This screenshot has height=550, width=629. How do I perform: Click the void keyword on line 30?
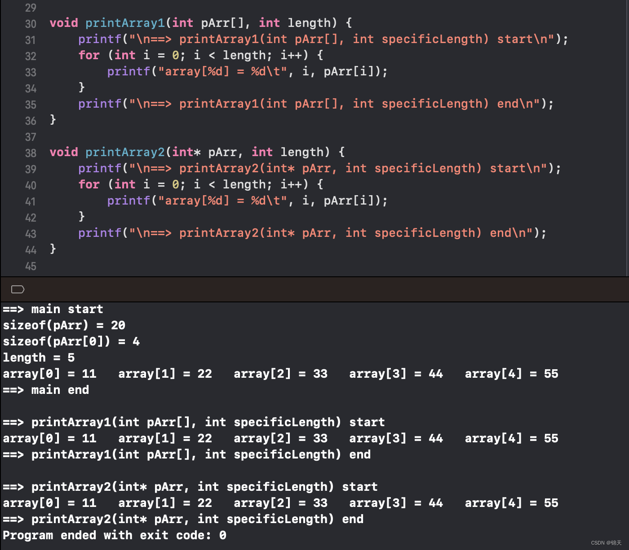(x=64, y=23)
